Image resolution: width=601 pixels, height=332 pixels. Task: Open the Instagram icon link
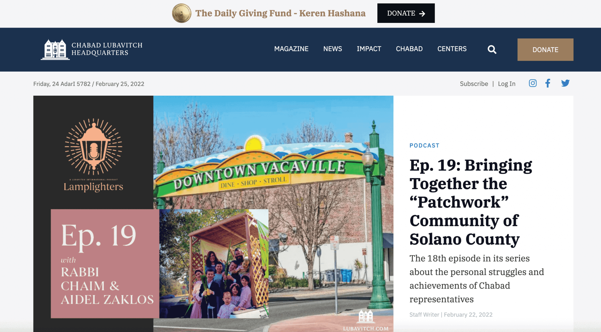point(533,83)
